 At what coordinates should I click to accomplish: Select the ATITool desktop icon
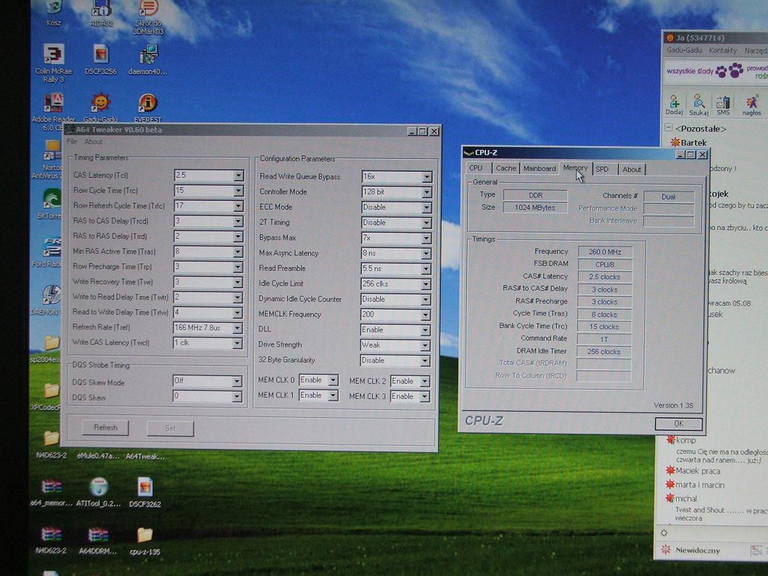(99, 488)
